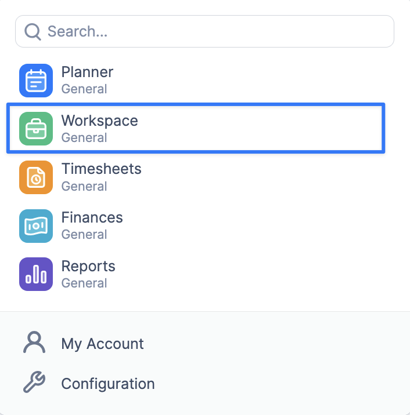
Task: Click the green Workspace briefcase icon
Action: (x=36, y=129)
